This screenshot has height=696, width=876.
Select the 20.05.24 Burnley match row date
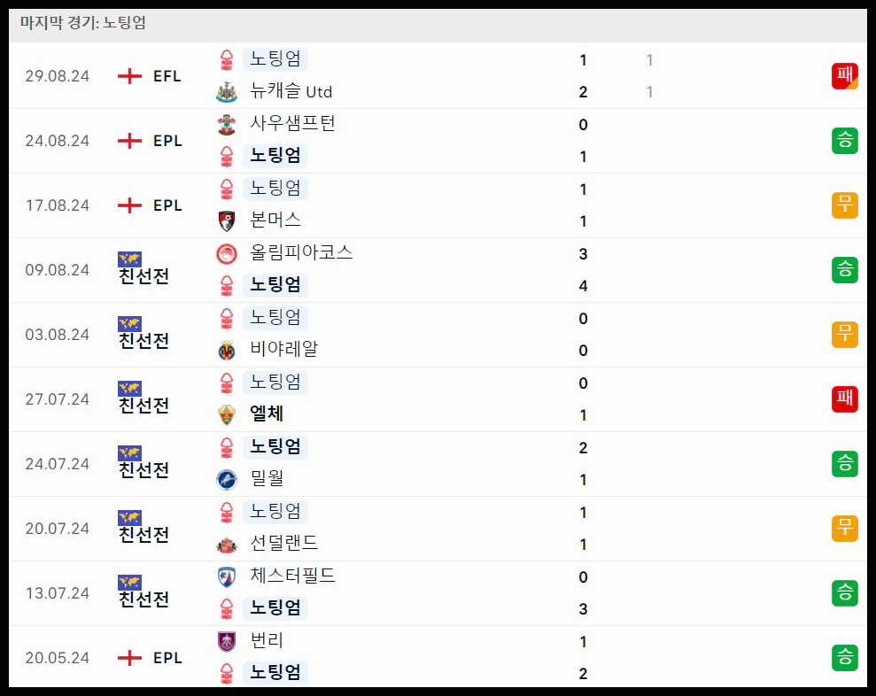point(57,658)
